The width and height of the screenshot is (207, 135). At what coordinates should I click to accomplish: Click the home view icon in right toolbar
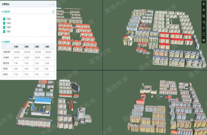click(x=204, y=4)
